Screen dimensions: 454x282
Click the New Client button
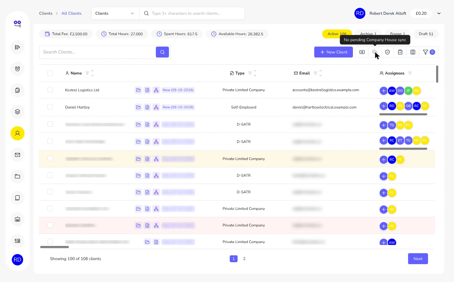(x=333, y=52)
